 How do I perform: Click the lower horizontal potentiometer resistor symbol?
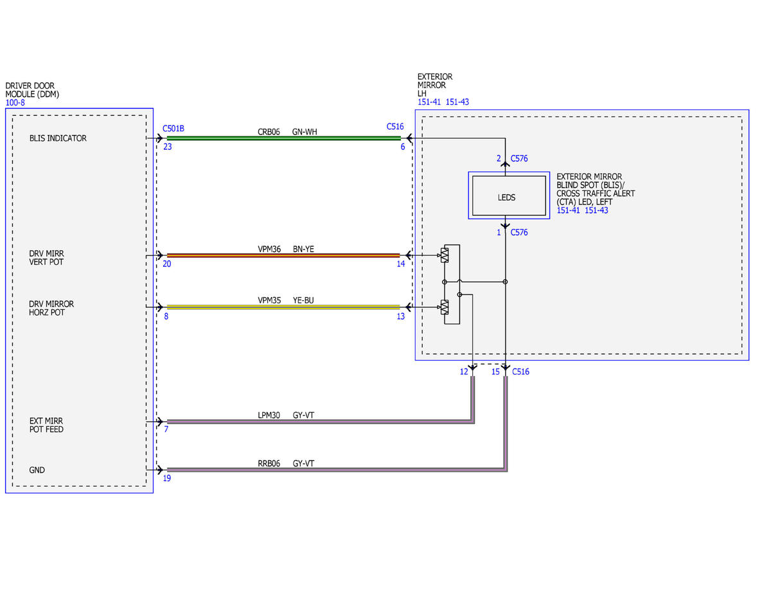coord(444,307)
